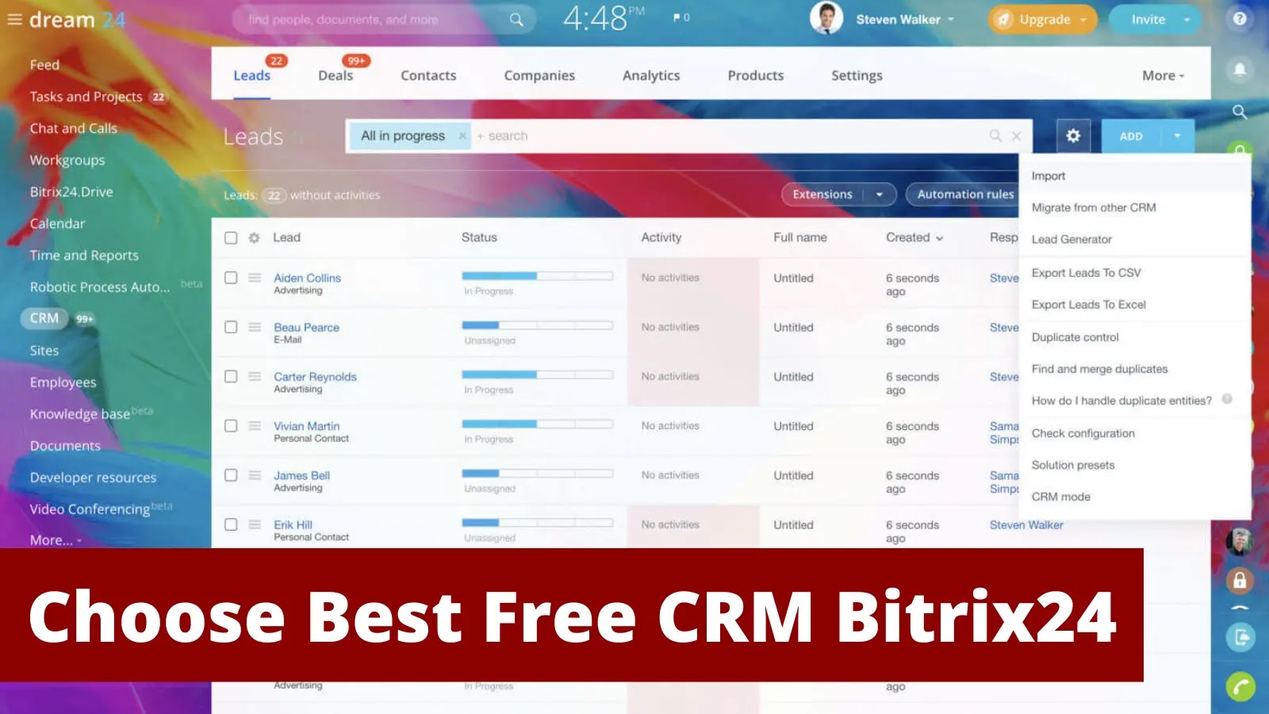The width and height of the screenshot is (1269, 714).
Task: Configure columns via header gear icon
Action: tap(254, 237)
